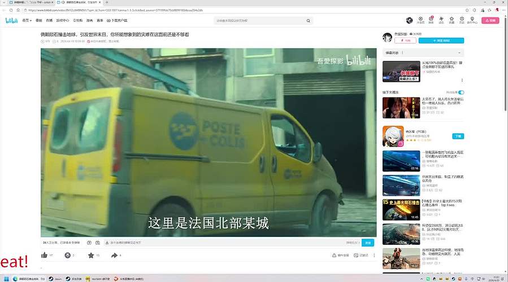This screenshot has height=282, width=508.
Task: Click the page vertical scrollbar
Action: pos(506,65)
